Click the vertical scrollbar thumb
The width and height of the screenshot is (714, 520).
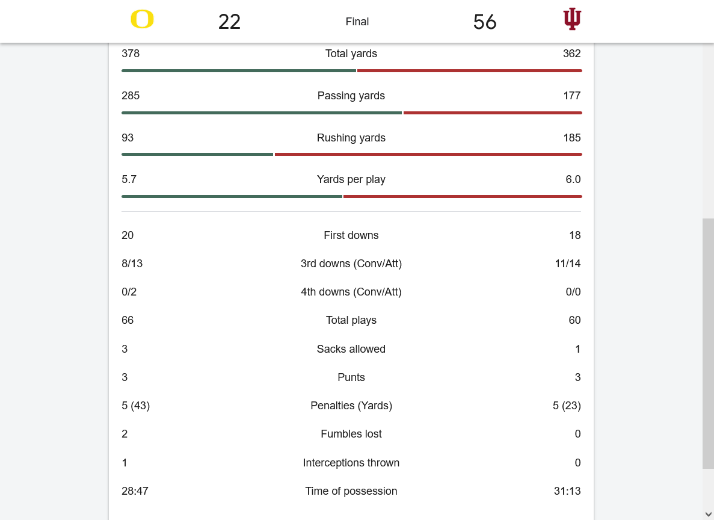pos(708,343)
